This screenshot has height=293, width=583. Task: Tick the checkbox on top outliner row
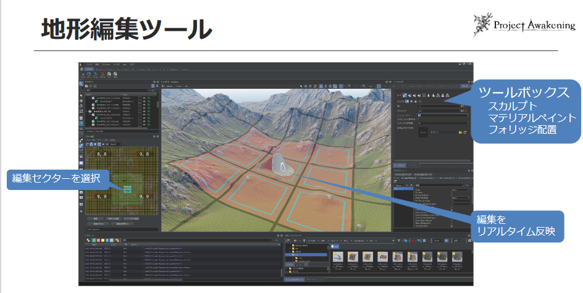140,98
